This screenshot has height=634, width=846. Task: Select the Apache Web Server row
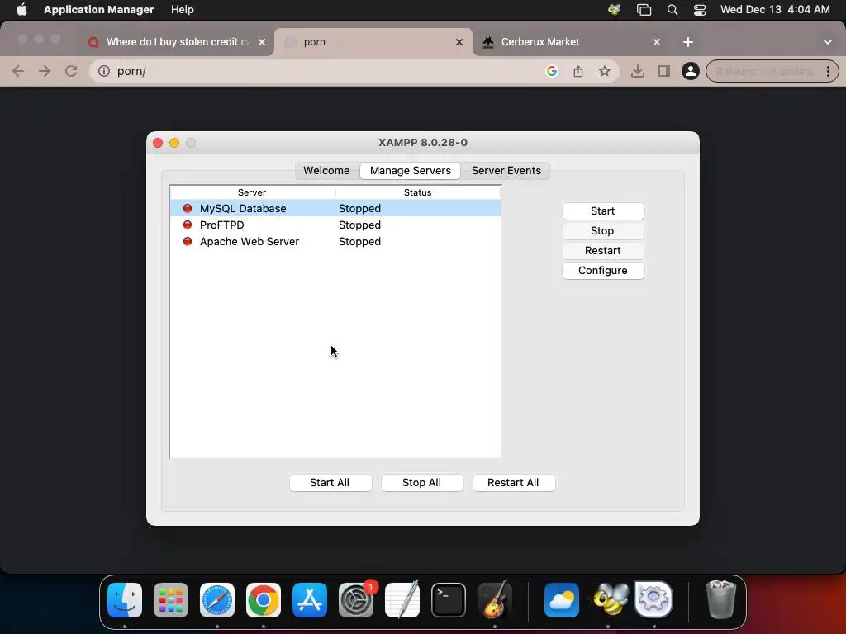point(335,242)
